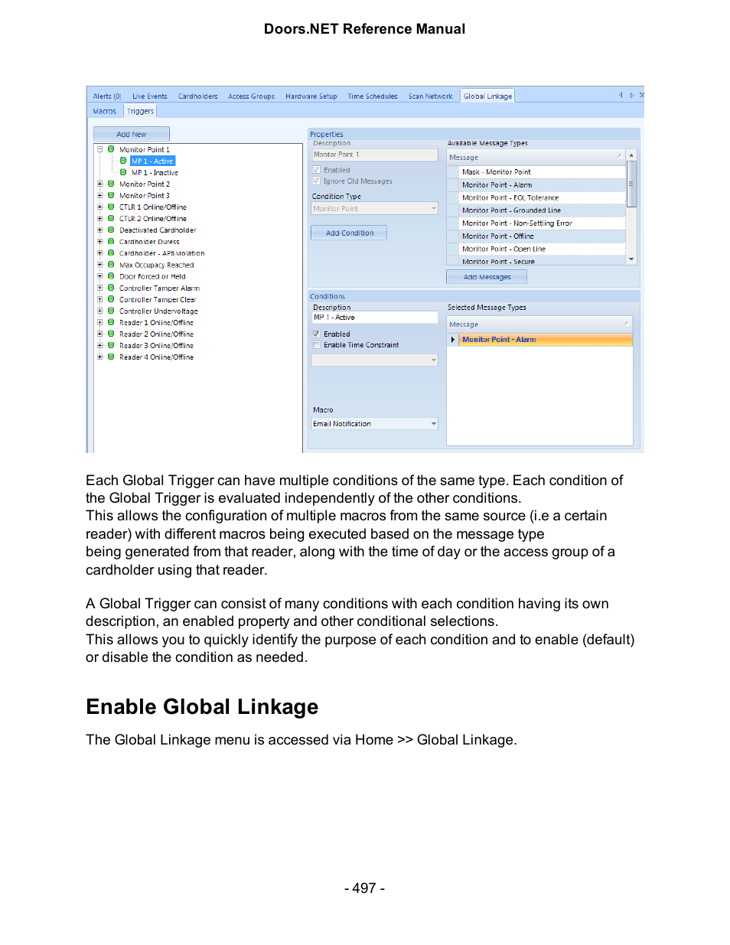
Task: Click green icon beside Controller Undervoltage
Action: coord(111,311)
